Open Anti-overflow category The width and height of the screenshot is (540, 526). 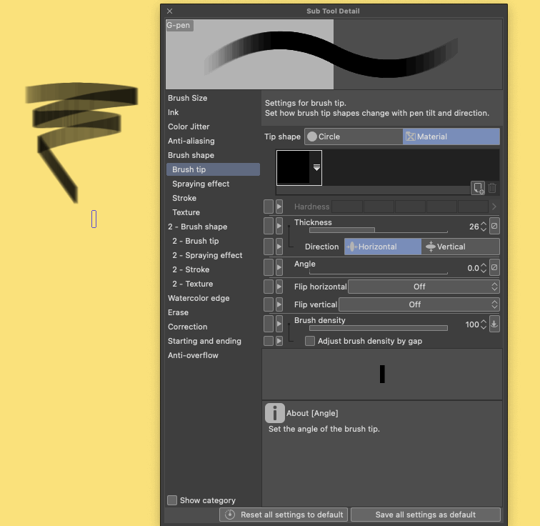coord(193,355)
